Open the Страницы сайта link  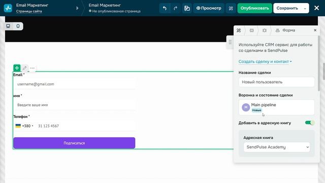click(x=29, y=11)
